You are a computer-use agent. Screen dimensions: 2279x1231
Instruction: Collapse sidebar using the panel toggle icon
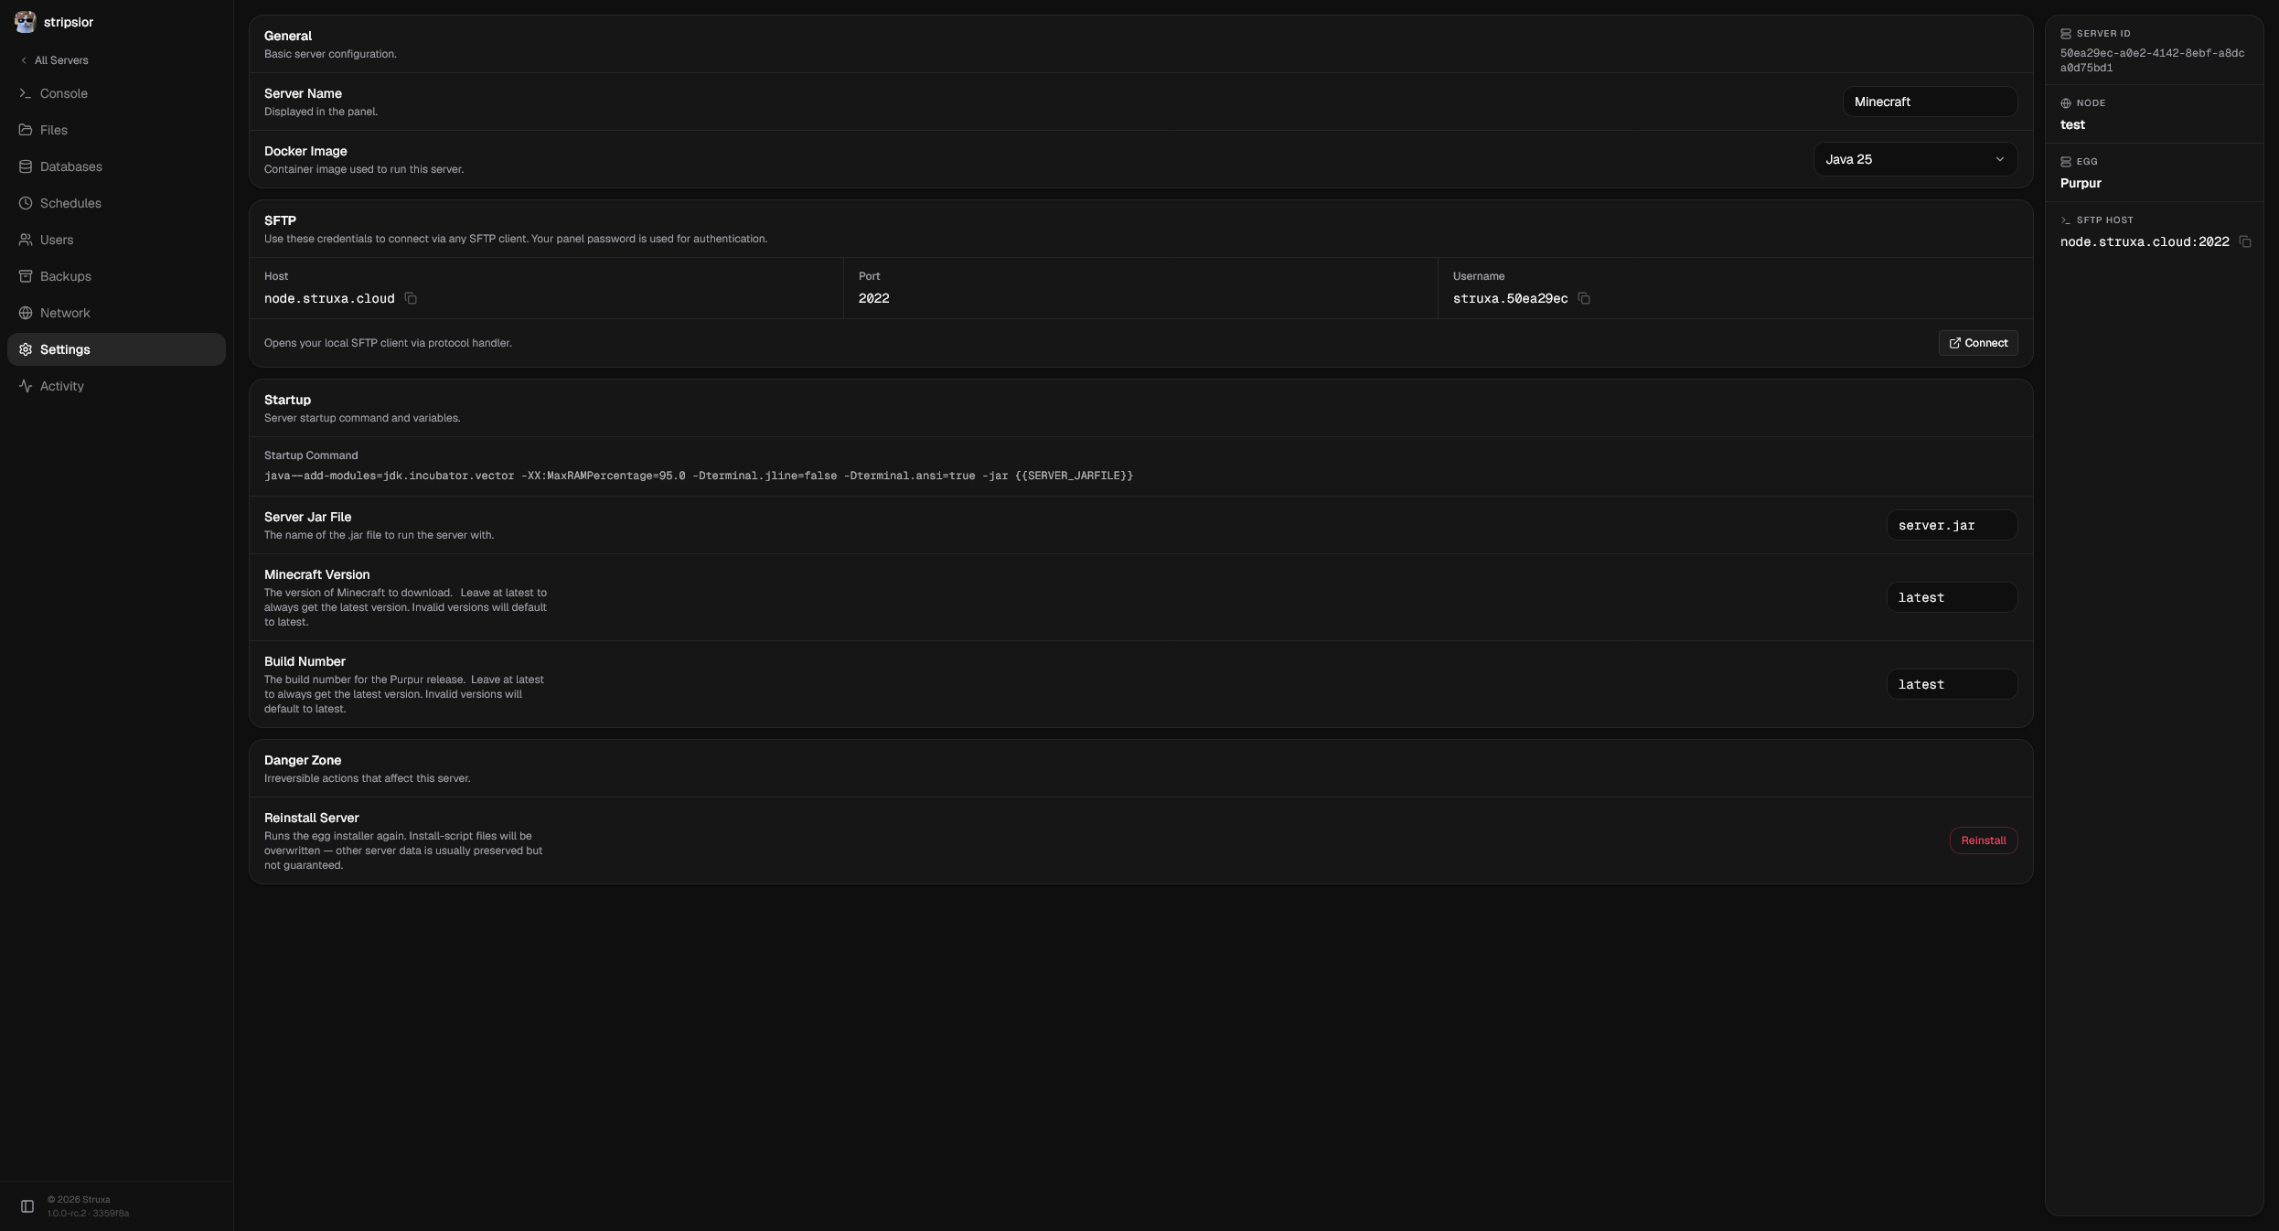point(27,1206)
